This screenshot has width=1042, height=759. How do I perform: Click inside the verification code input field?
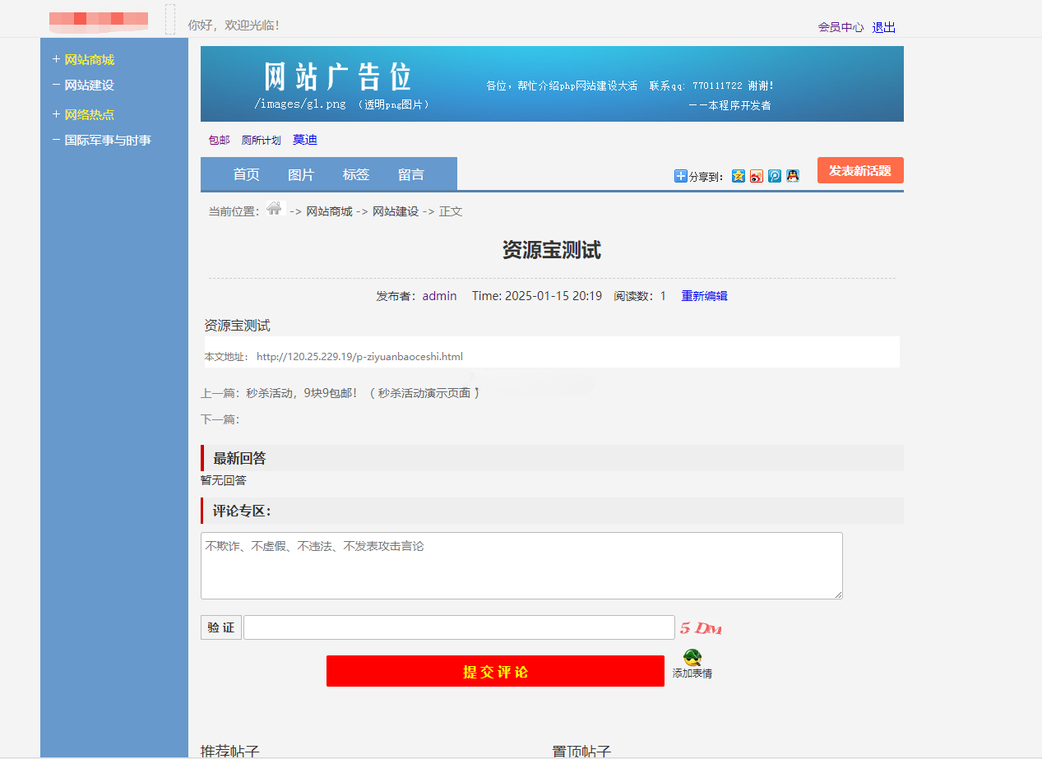pos(457,627)
